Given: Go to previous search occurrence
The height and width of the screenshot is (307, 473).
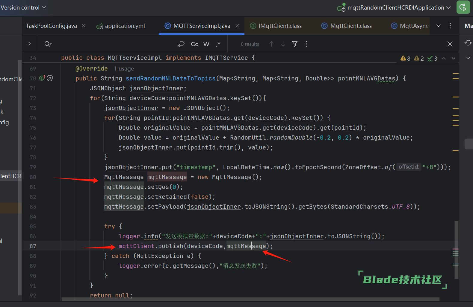Looking at the screenshot, I should point(271,44).
